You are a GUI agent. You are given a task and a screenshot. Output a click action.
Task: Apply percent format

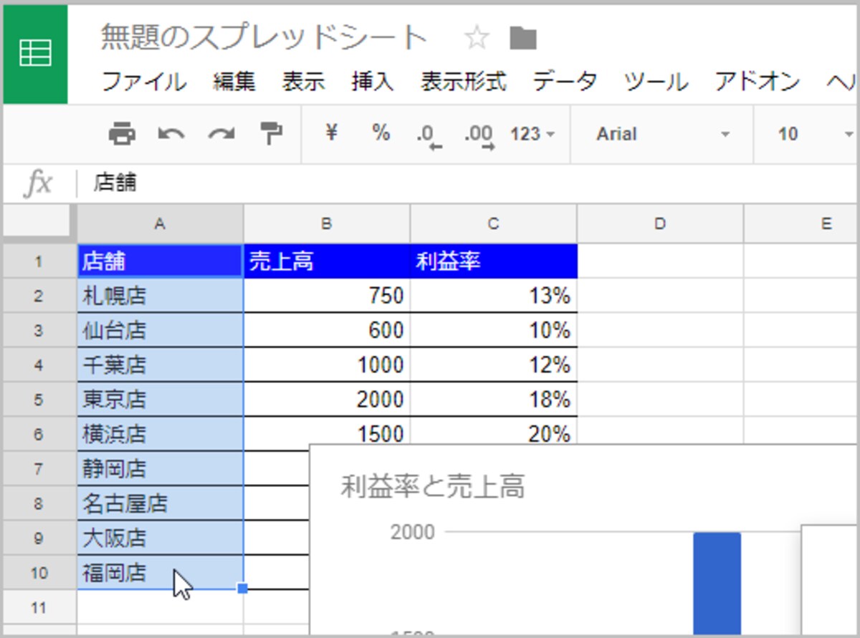point(381,133)
